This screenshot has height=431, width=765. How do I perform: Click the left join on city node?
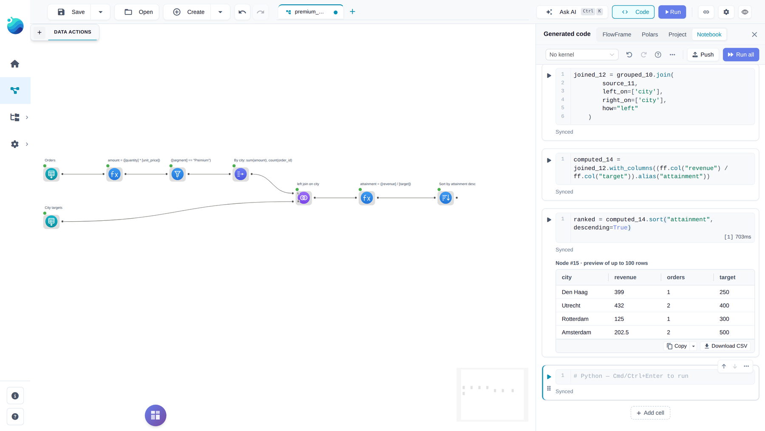304,198
